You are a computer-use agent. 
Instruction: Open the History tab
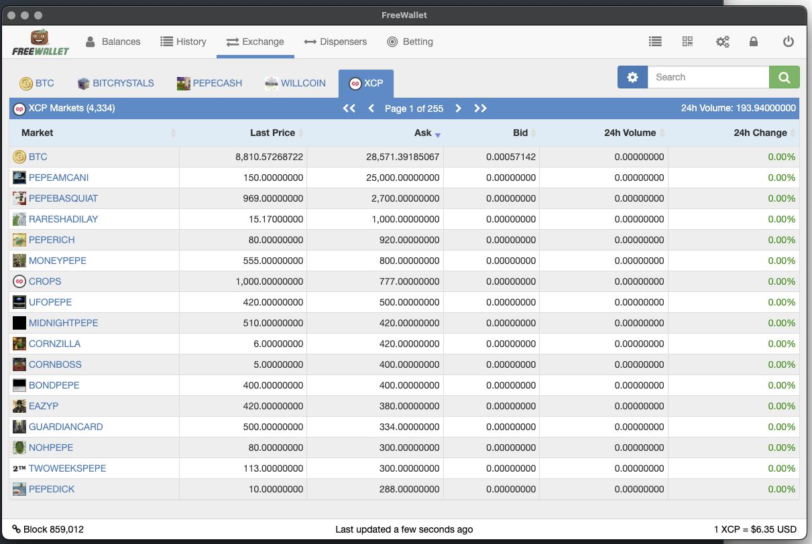pos(183,42)
